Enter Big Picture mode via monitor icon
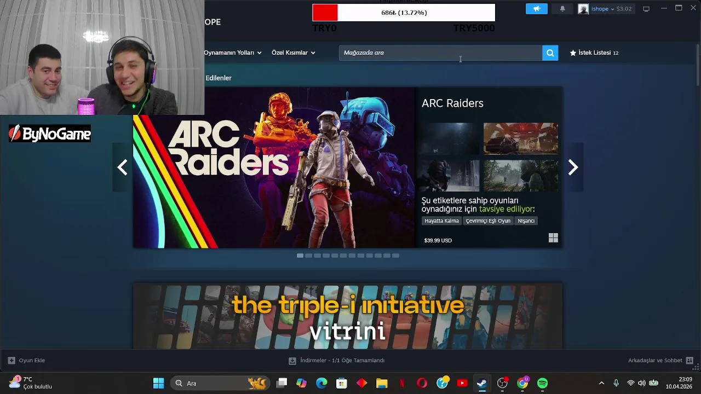Viewport: 701px width, 394px height. (646, 9)
